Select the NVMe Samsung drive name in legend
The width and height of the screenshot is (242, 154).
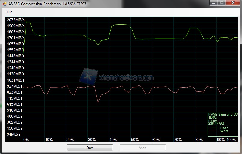coord(223,114)
